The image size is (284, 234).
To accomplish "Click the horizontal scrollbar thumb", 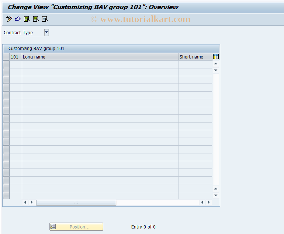I will 76,203.
